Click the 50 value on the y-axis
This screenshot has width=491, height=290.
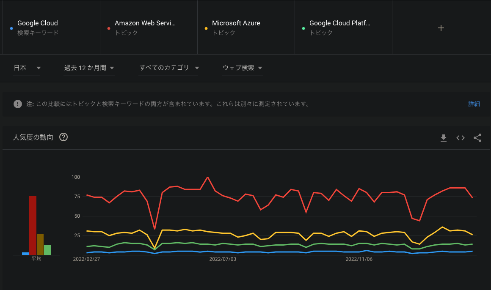[x=77, y=216]
